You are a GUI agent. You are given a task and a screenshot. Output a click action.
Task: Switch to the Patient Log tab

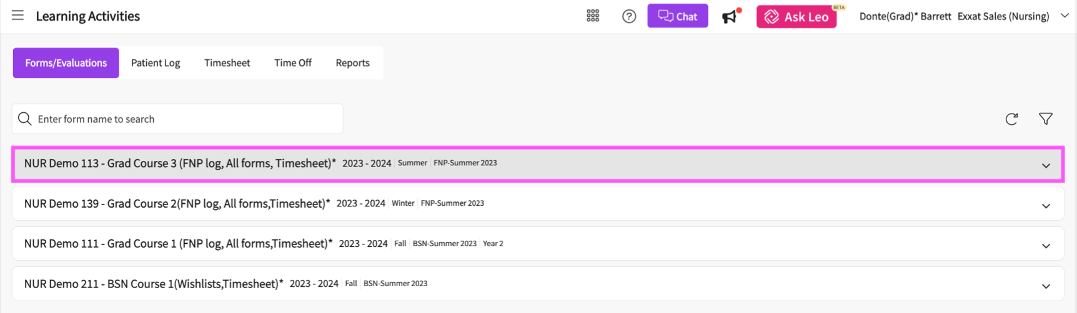[156, 63]
